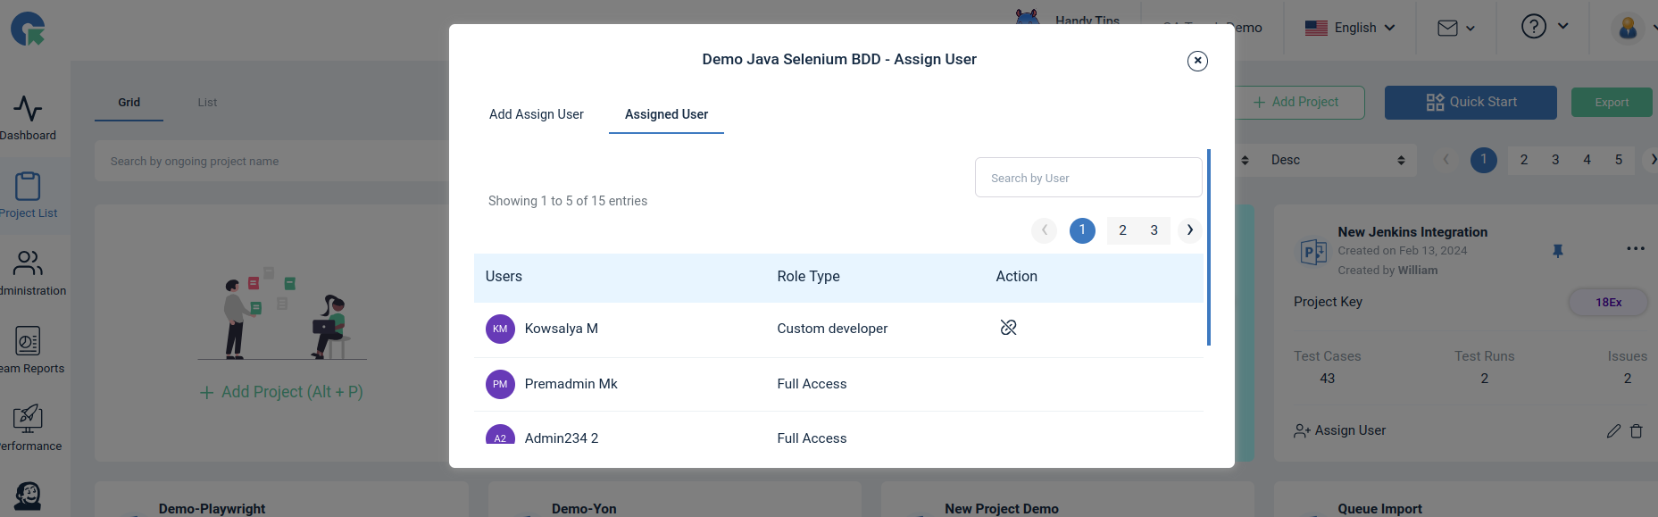Go to project page 2
Image resolution: width=1658 pixels, height=517 pixels.
coord(1524,160)
